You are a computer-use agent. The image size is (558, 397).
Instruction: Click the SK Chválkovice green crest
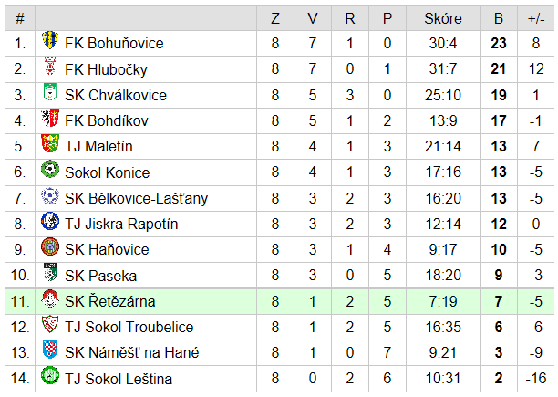[x=50, y=92]
